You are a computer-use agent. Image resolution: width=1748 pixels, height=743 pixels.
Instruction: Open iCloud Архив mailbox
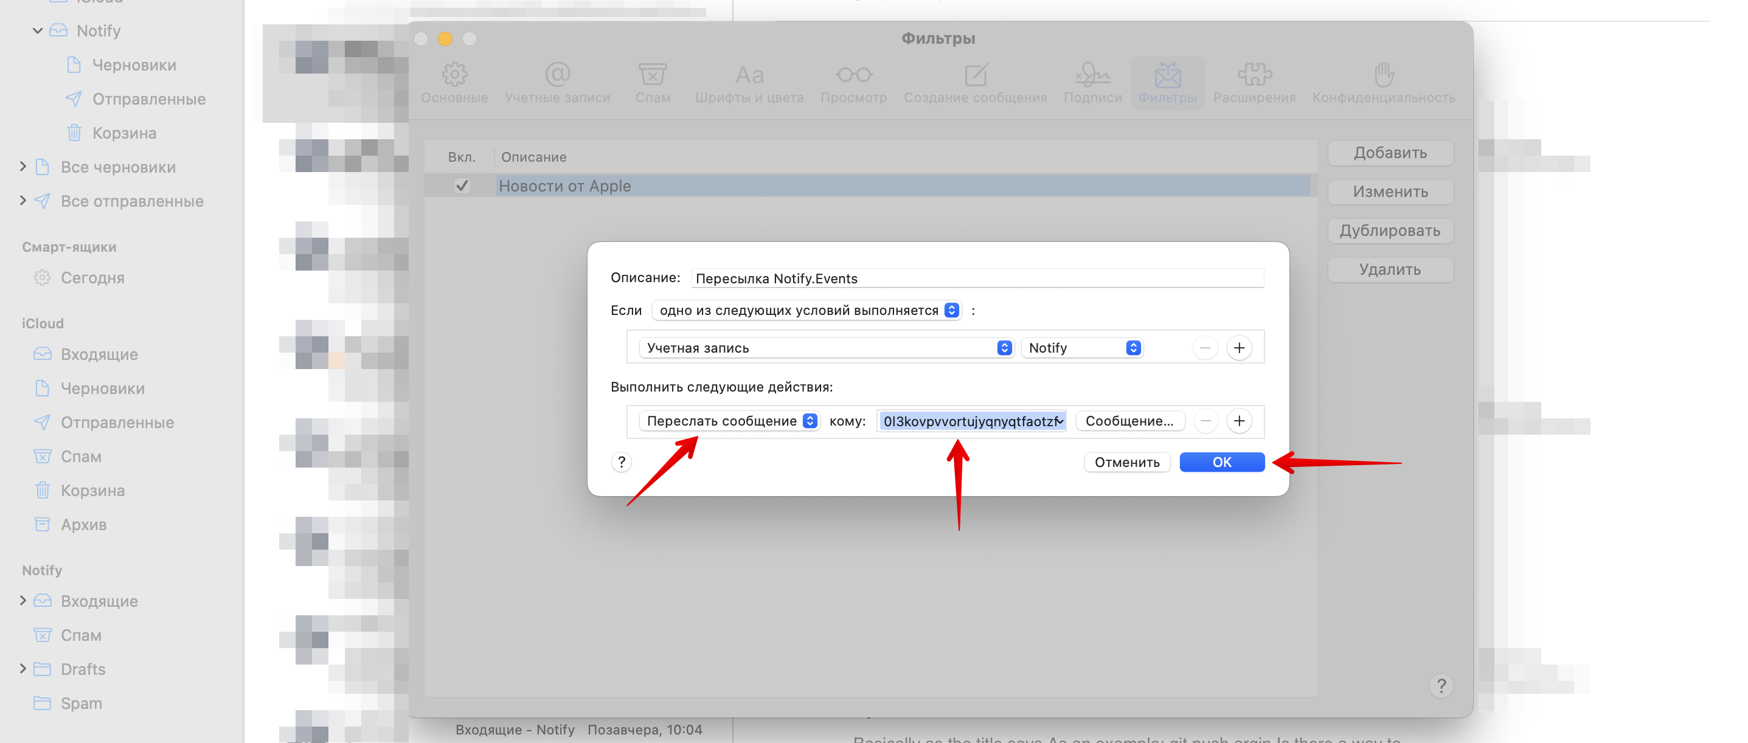click(x=83, y=524)
